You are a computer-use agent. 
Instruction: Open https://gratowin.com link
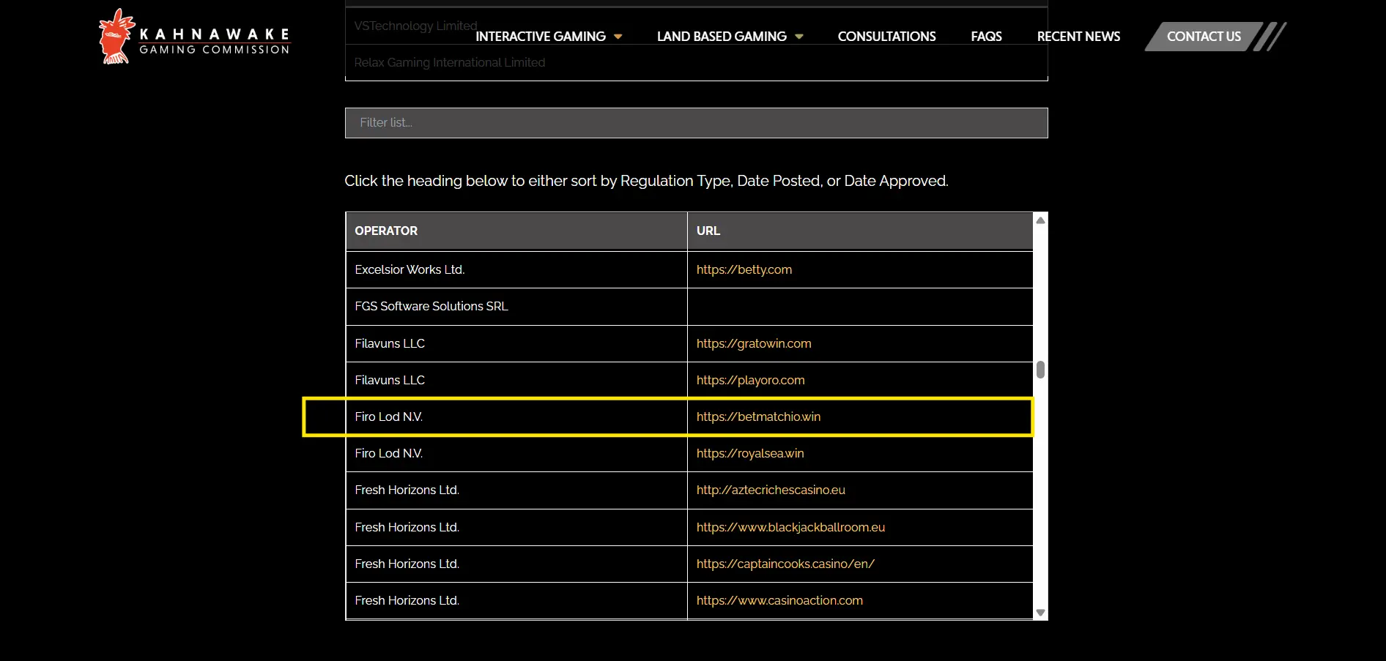click(754, 343)
